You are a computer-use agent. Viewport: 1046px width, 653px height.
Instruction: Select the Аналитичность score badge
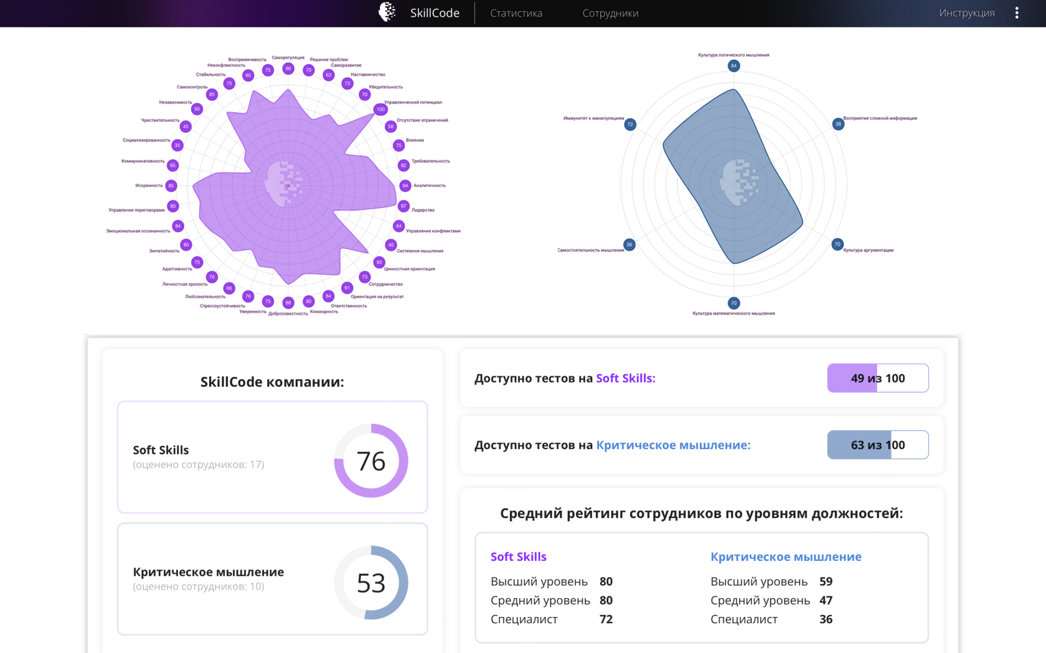[x=405, y=185]
